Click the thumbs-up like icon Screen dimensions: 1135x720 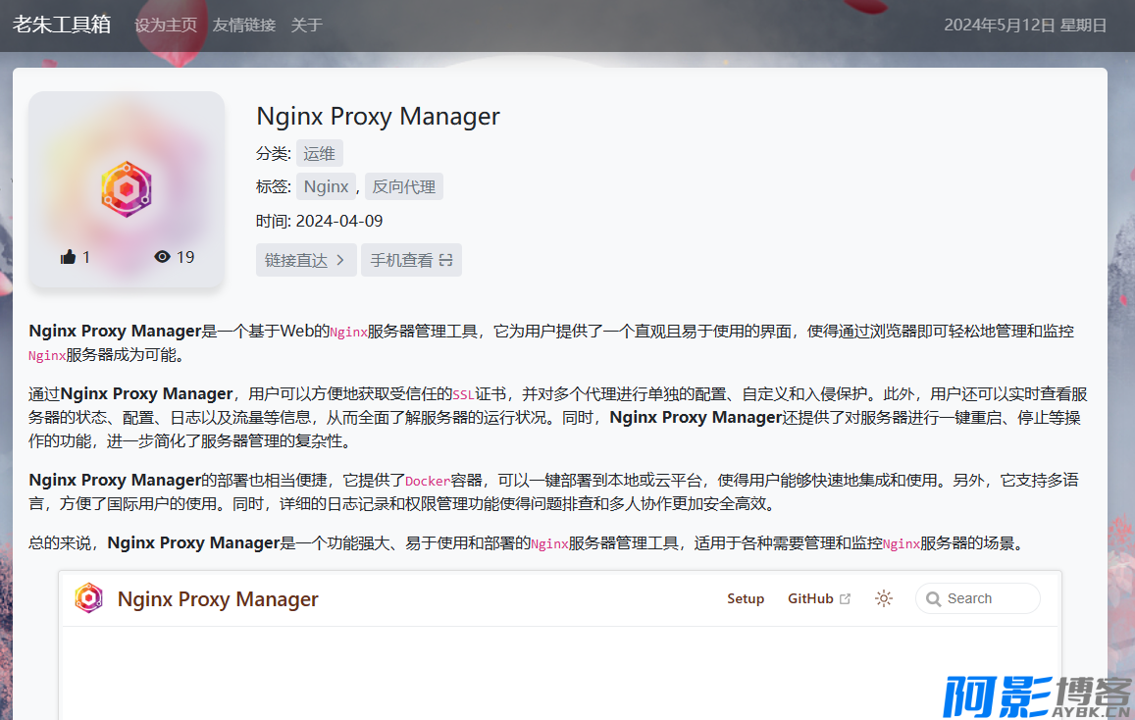point(69,257)
